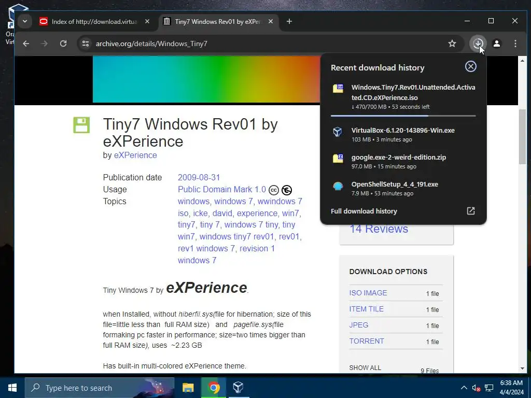Click publication date 2009-08-31 link
This screenshot has height=398, width=531.
pyautogui.click(x=199, y=177)
